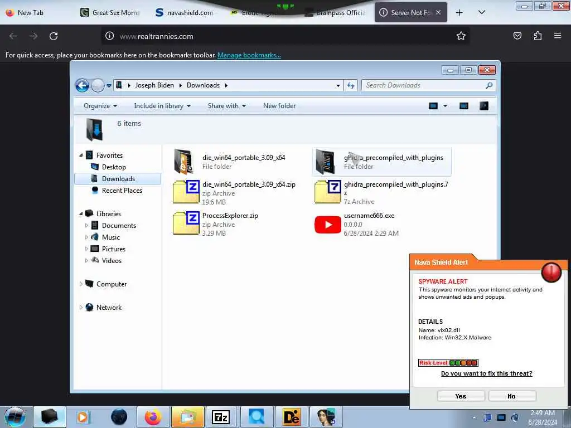Select Desktop in Favorites
This screenshot has height=428, width=571.
click(x=114, y=167)
